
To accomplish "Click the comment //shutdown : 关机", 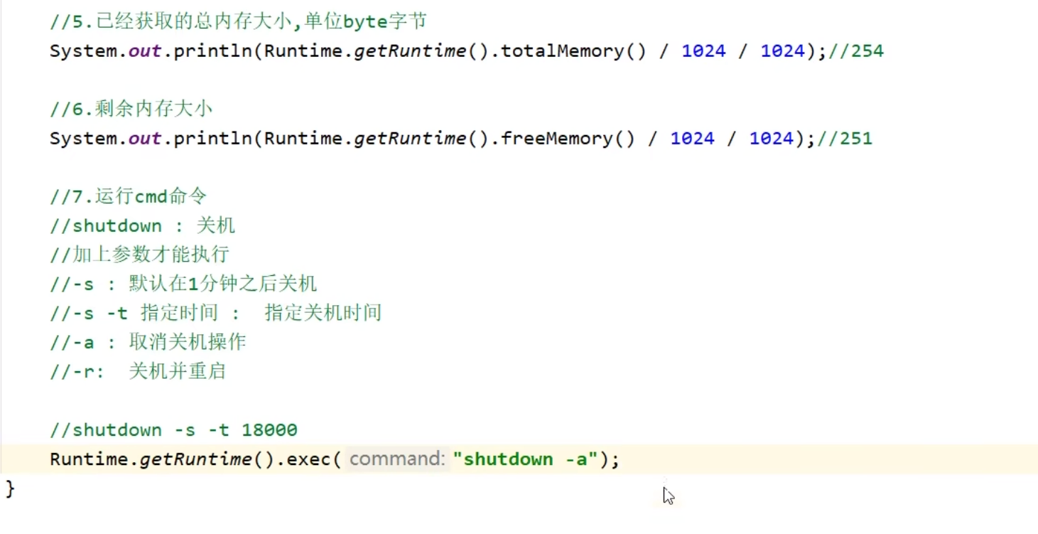I will [x=142, y=225].
